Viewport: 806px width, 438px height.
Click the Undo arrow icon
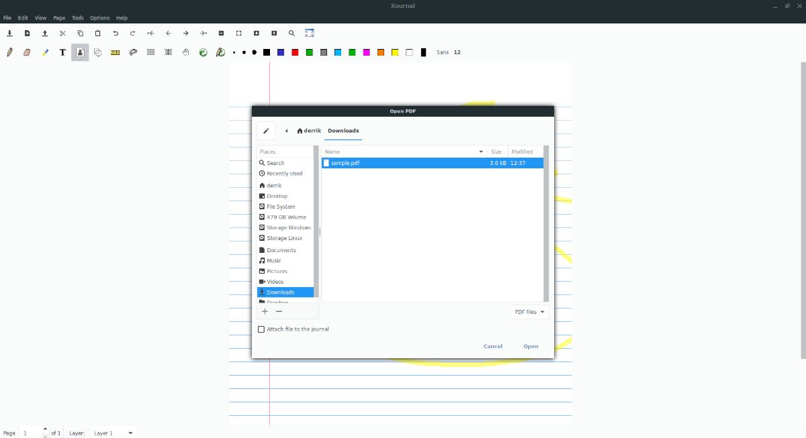116,33
